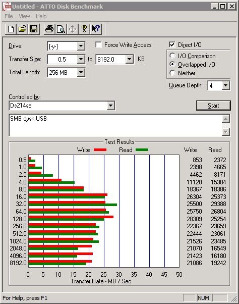Activate the context help arrow icon
The height and width of the screenshot is (304, 239).
pos(96,29)
